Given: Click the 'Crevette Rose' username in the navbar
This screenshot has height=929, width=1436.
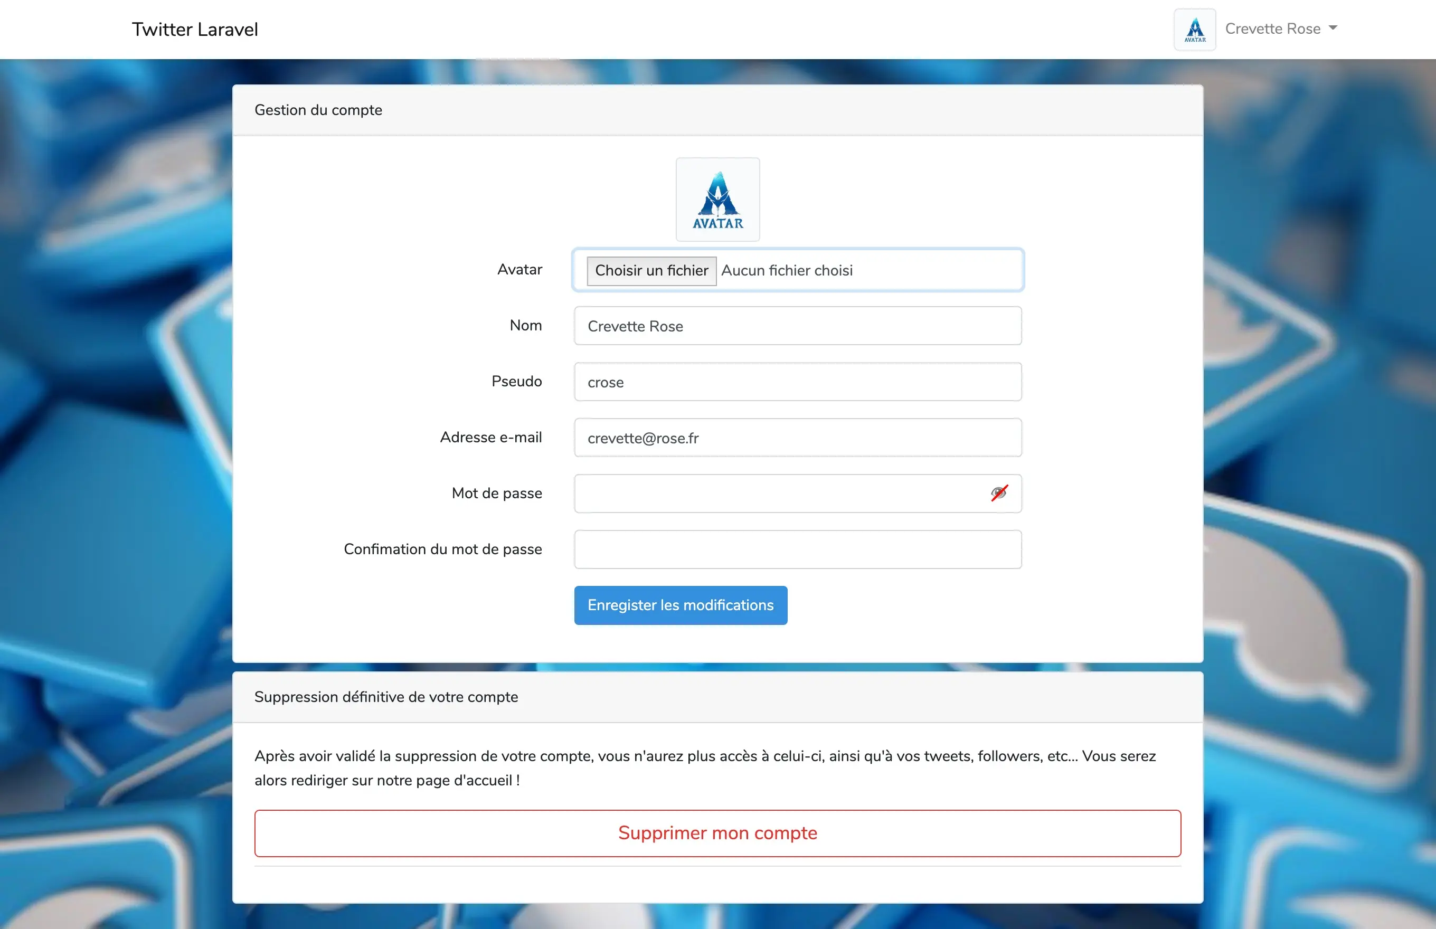Looking at the screenshot, I should (x=1273, y=29).
